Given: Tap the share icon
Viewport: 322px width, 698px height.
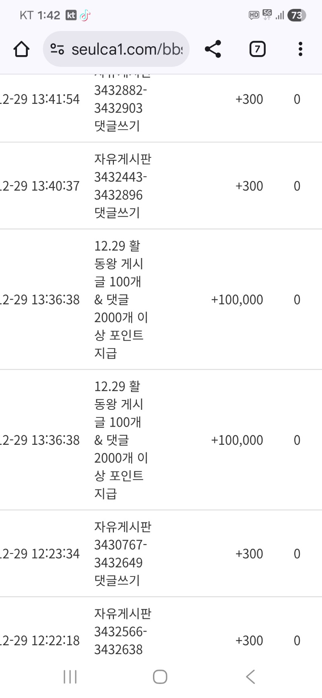Looking at the screenshot, I should pos(213,49).
